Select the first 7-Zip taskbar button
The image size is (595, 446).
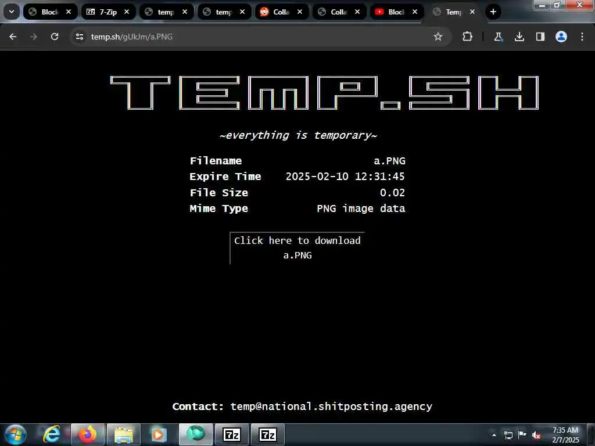[x=231, y=434]
